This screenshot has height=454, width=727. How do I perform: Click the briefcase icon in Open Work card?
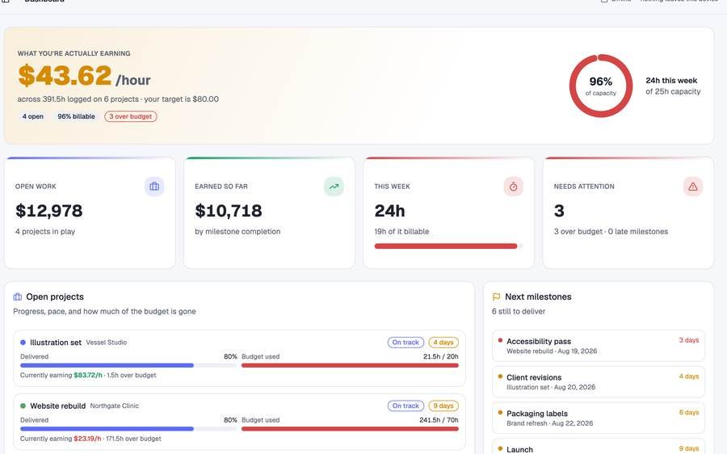154,187
